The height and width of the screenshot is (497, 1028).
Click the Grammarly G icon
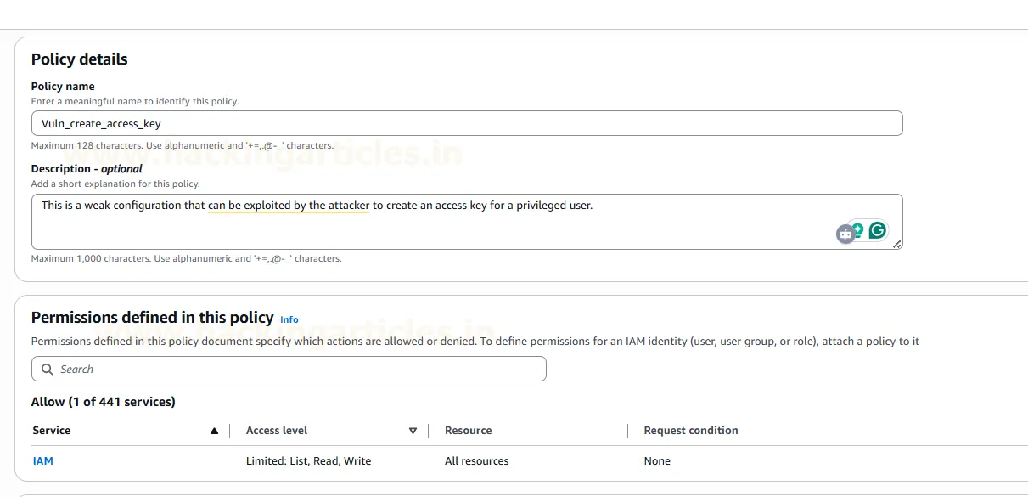(877, 229)
